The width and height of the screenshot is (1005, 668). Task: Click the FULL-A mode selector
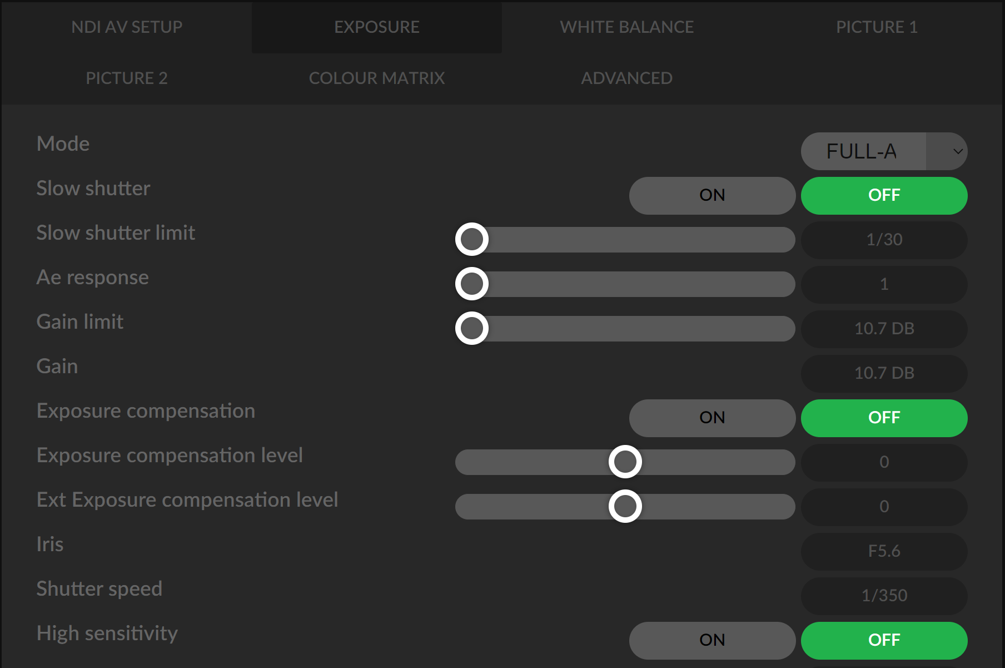(863, 151)
